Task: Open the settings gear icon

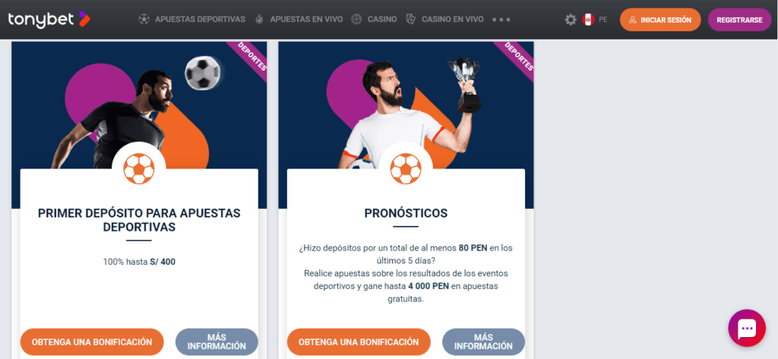Action: [571, 20]
